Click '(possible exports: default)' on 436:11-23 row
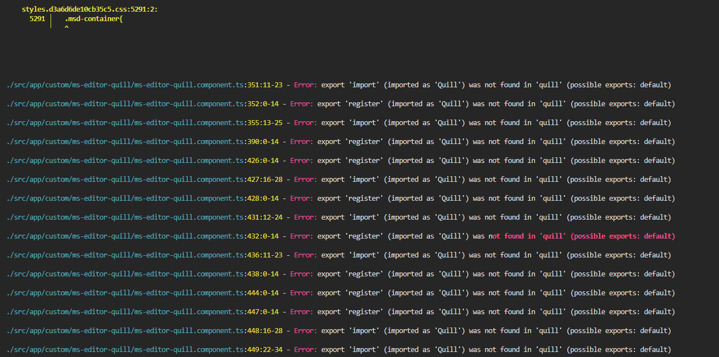The height and width of the screenshot is (357, 719). 619,255
